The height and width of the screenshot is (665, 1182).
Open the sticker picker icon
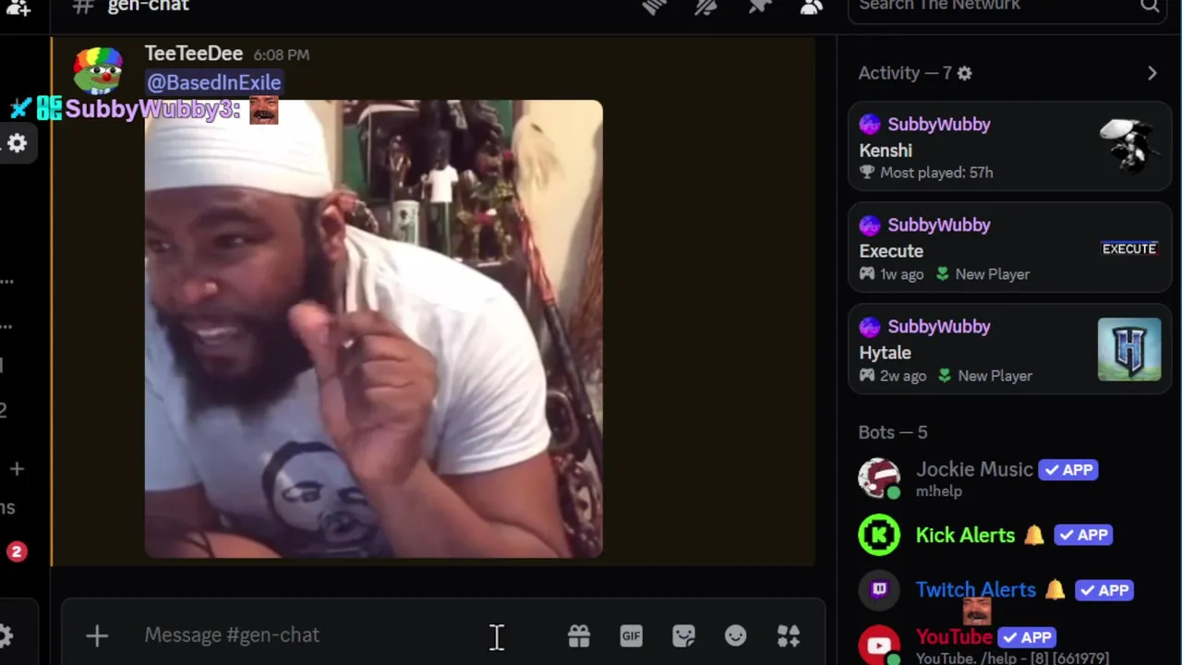click(683, 635)
